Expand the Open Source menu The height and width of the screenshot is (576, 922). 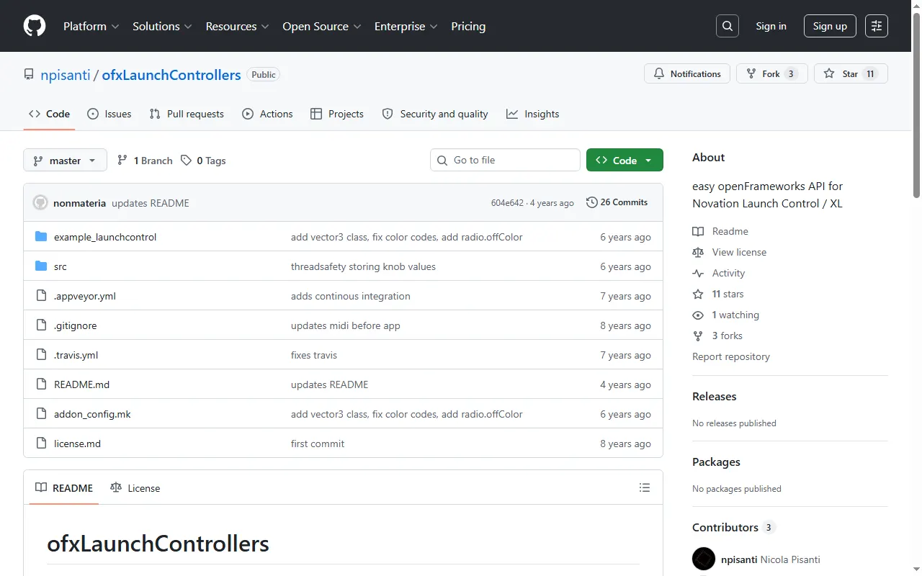click(322, 26)
